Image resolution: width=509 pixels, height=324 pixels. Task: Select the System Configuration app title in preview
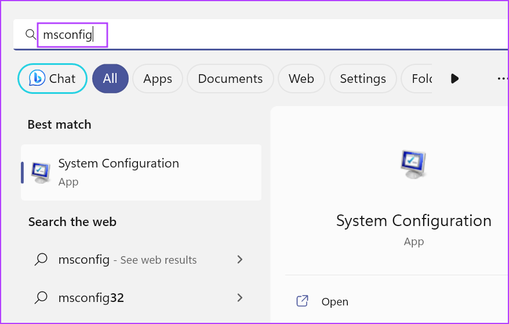pyautogui.click(x=413, y=221)
